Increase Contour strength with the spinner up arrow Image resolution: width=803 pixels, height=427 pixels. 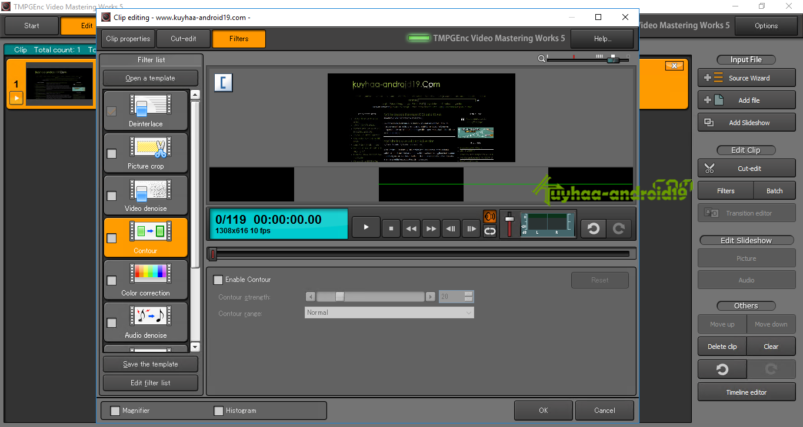coord(468,294)
